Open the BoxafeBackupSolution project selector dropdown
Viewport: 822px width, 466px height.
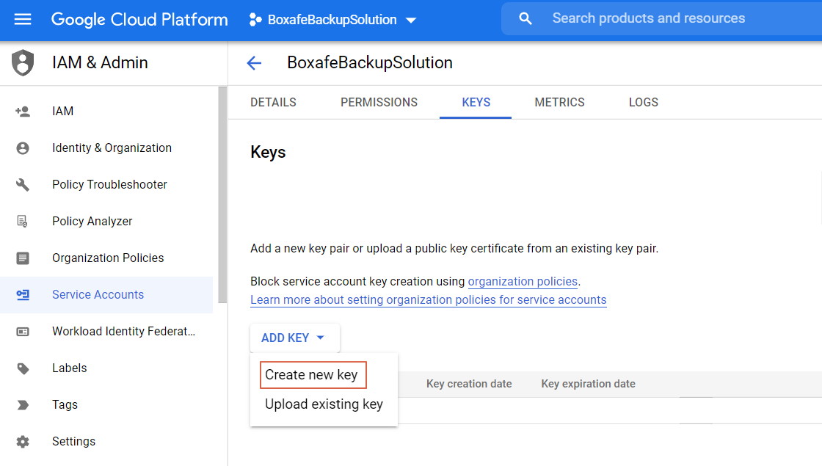(x=333, y=20)
